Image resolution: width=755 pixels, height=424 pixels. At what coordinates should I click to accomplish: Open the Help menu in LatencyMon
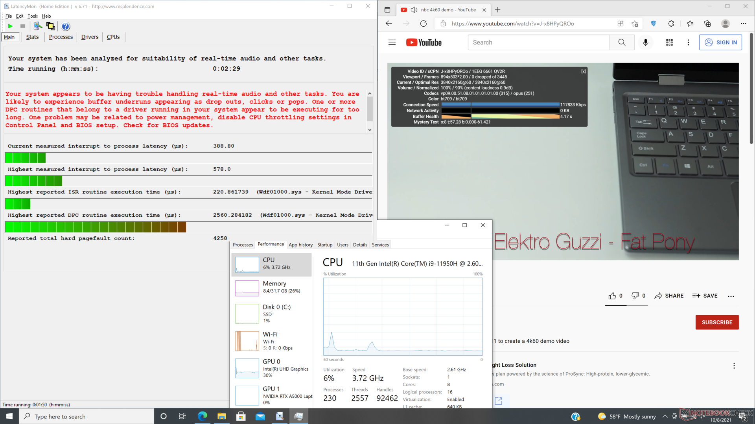click(46, 16)
